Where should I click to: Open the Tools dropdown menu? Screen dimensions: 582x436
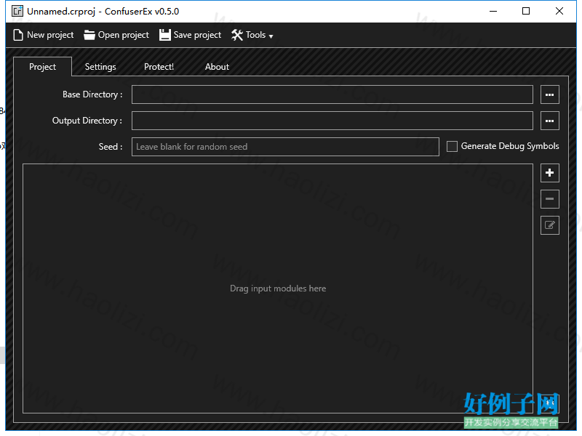(252, 35)
